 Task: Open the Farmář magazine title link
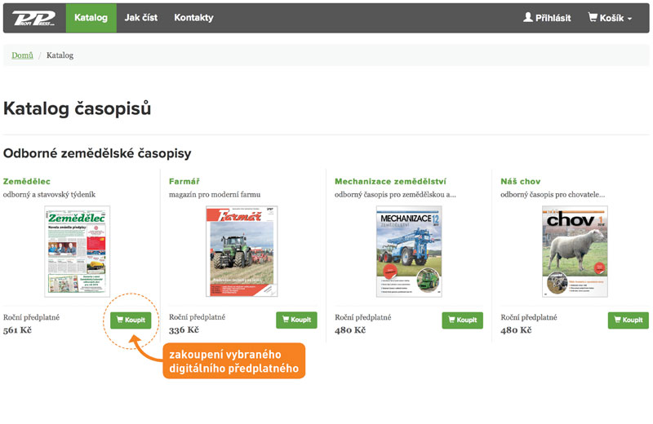184,181
